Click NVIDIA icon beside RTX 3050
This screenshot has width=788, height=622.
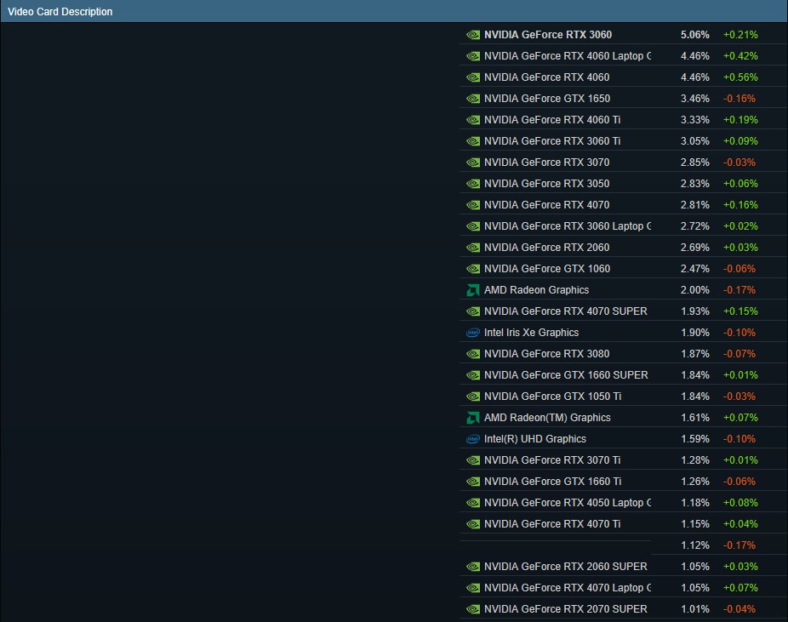click(x=473, y=184)
